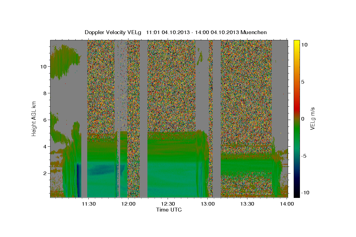
Task: Click the 11:30 time tick label
Action: click(88, 204)
